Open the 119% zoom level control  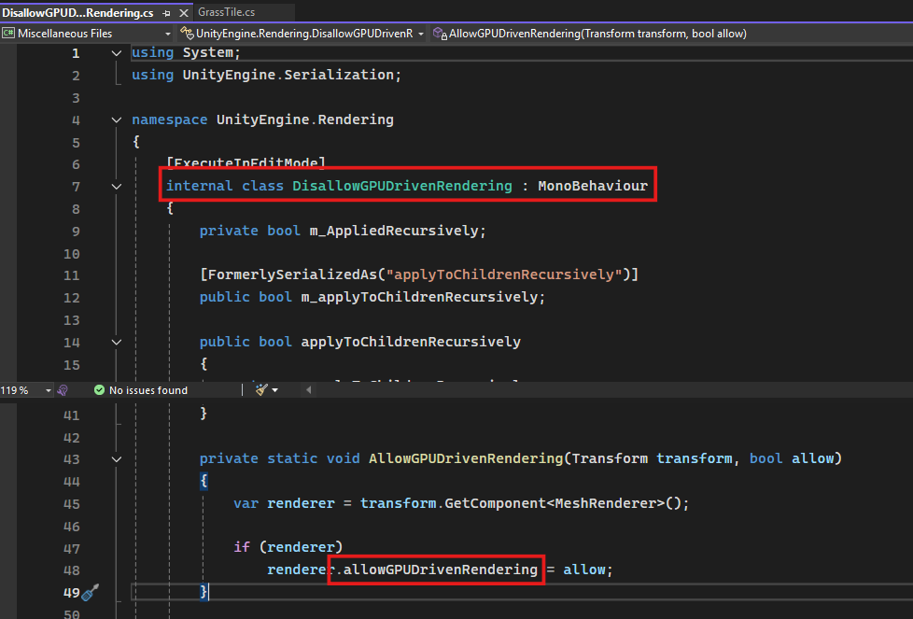point(25,389)
